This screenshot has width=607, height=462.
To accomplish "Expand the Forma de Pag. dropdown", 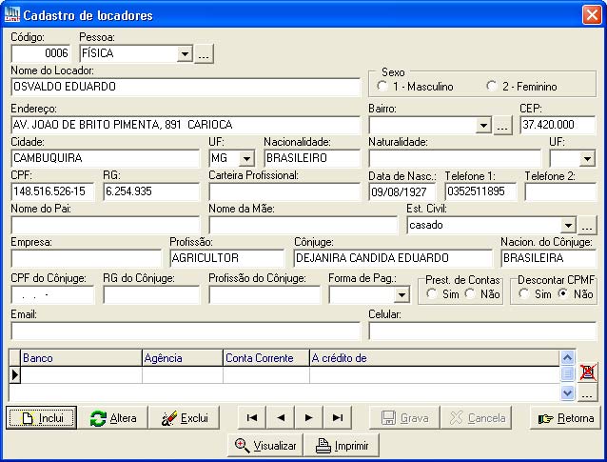I will 401,295.
